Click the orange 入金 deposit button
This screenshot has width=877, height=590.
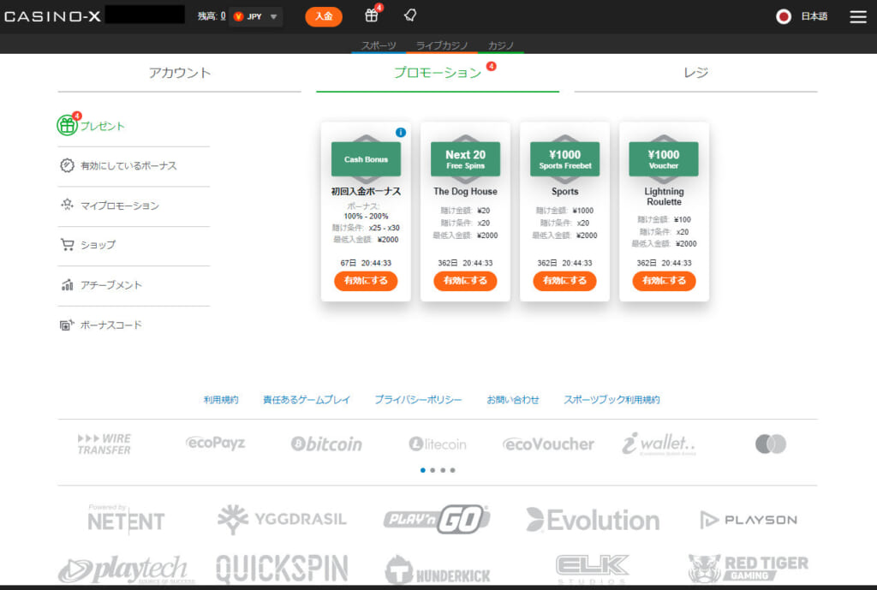point(324,16)
